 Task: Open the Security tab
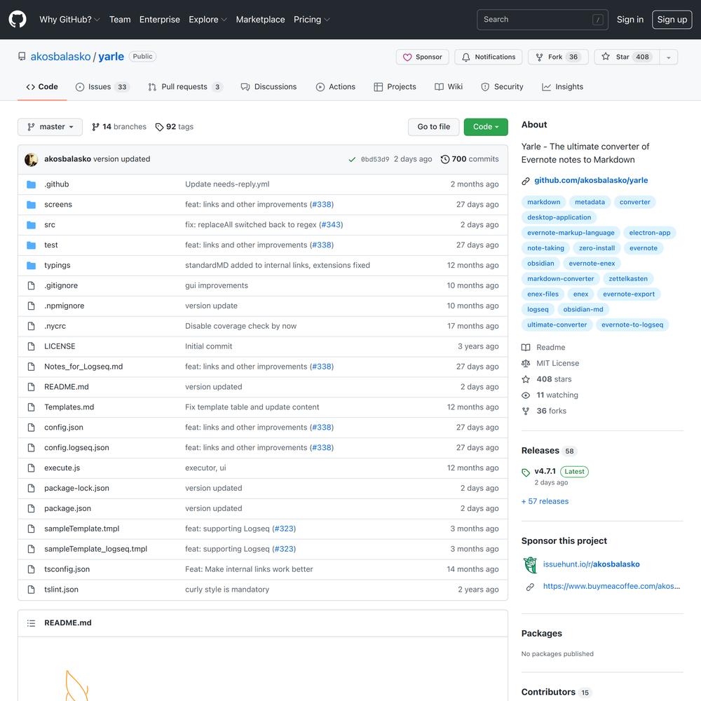(x=502, y=87)
